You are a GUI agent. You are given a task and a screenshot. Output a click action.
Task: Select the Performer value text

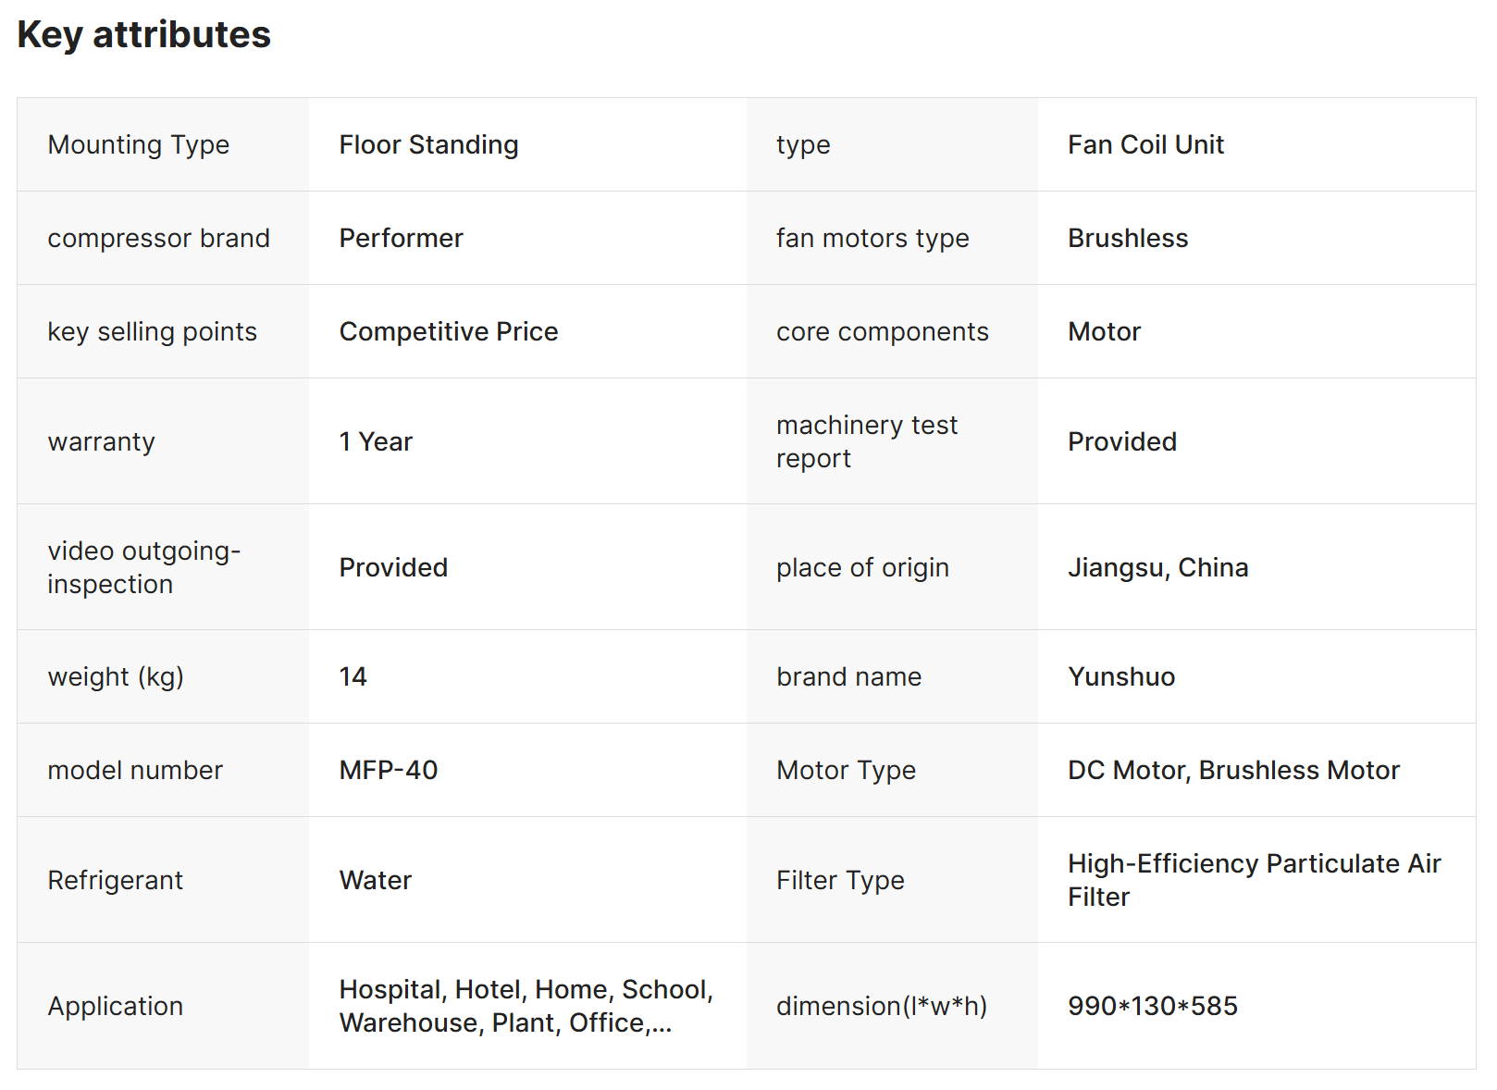401,239
